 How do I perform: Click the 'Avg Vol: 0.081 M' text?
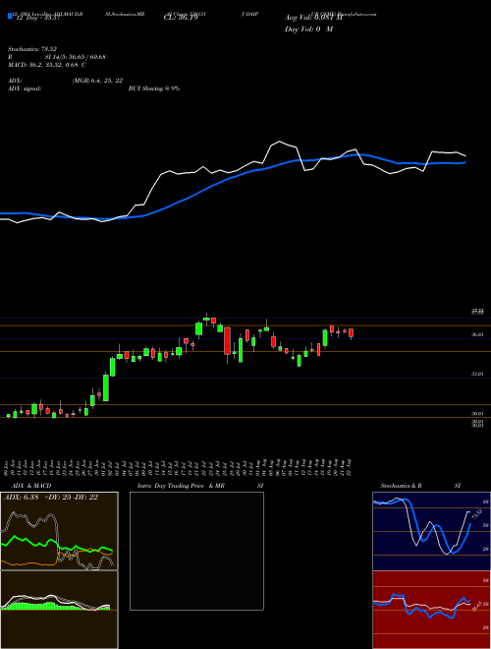coord(313,18)
